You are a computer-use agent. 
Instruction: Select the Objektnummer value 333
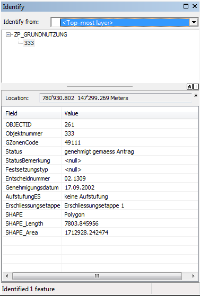coord(69,133)
